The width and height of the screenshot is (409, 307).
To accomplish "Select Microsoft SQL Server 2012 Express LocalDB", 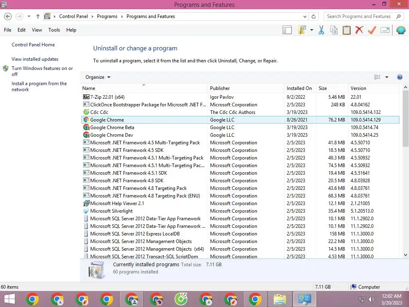I will (240, 233).
